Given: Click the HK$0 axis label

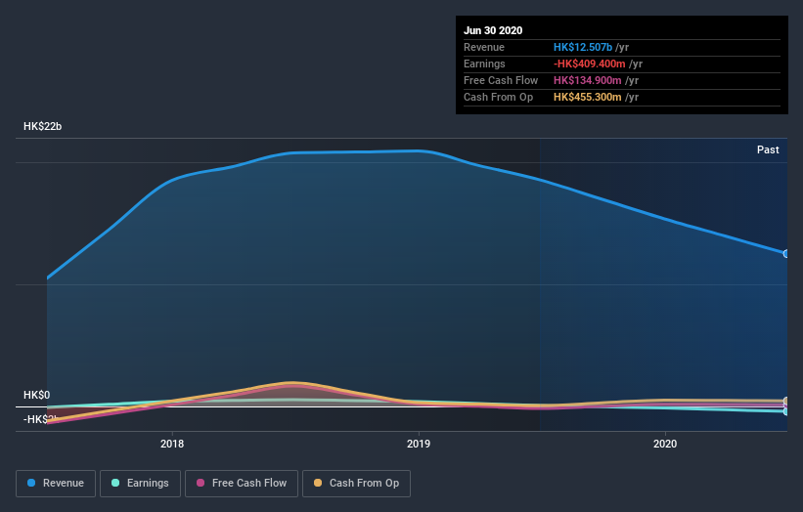Looking at the screenshot, I should (x=37, y=395).
